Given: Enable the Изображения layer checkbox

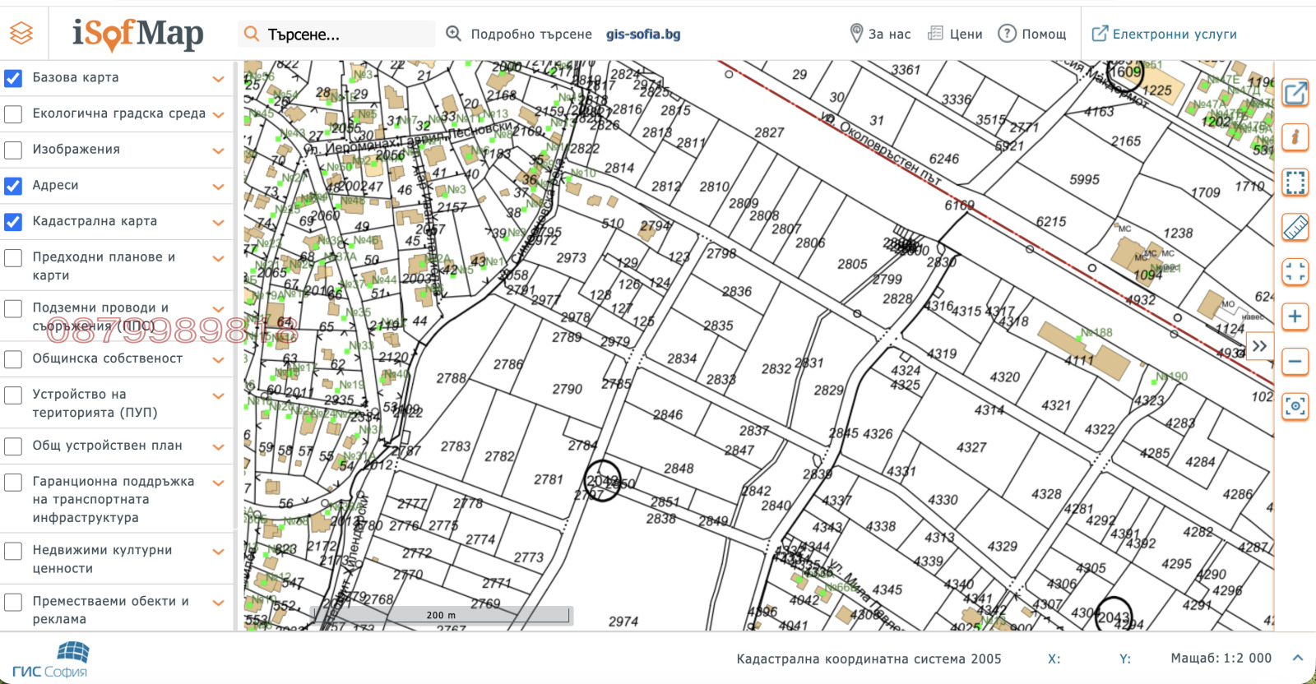Looking at the screenshot, I should (13, 150).
